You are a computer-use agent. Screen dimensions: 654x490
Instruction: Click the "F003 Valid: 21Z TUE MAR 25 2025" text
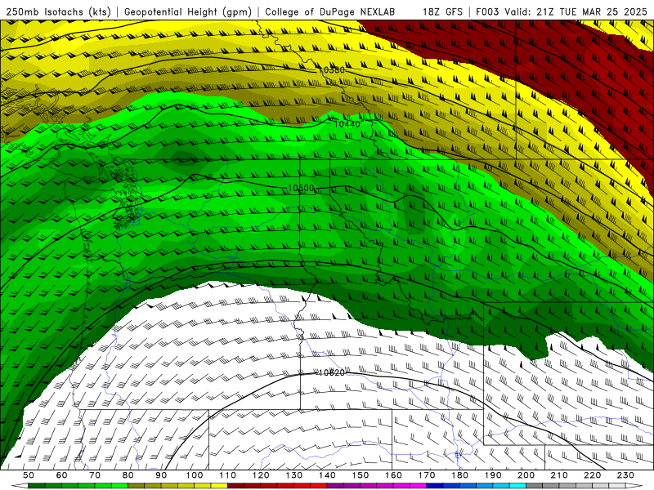(562, 11)
